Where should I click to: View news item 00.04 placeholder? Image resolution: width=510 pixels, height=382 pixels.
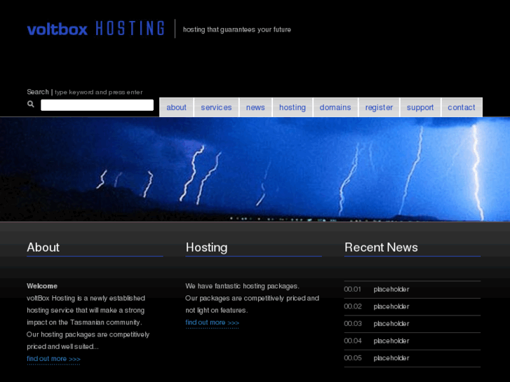pos(391,341)
